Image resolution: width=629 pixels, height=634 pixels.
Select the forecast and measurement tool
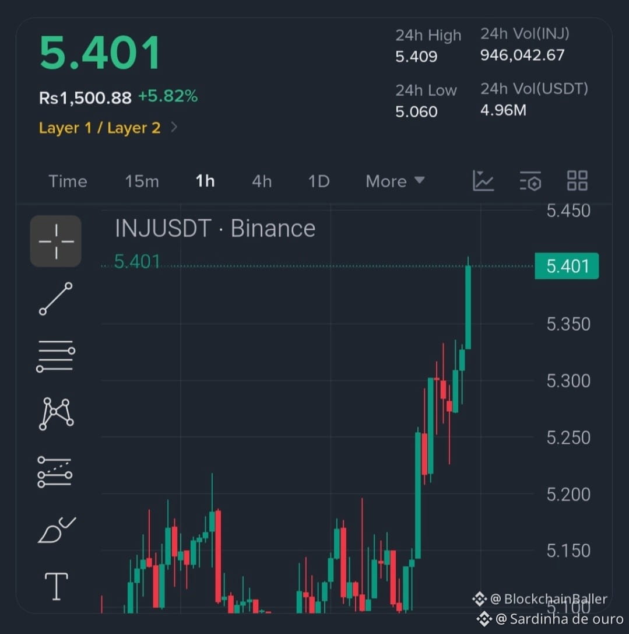55,472
